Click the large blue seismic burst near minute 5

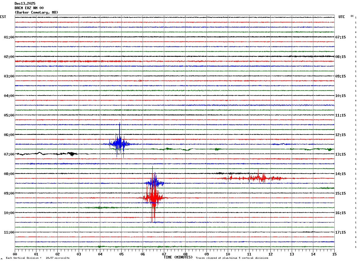tap(119, 144)
